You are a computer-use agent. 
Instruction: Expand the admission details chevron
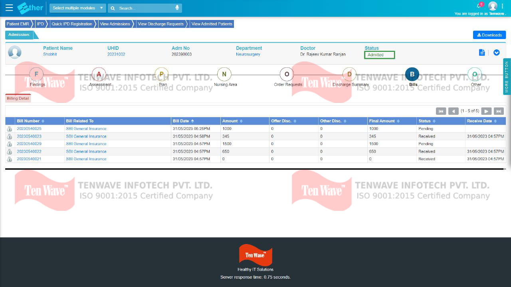pos(496,52)
